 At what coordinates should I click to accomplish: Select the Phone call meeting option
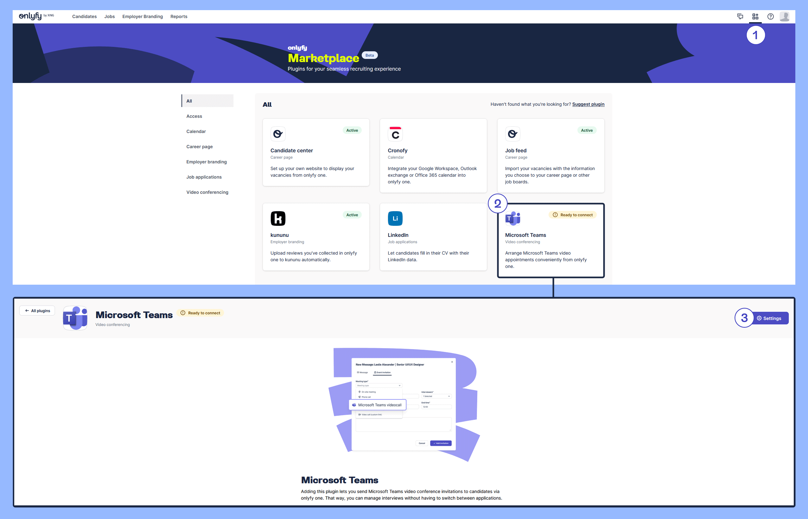pos(366,397)
